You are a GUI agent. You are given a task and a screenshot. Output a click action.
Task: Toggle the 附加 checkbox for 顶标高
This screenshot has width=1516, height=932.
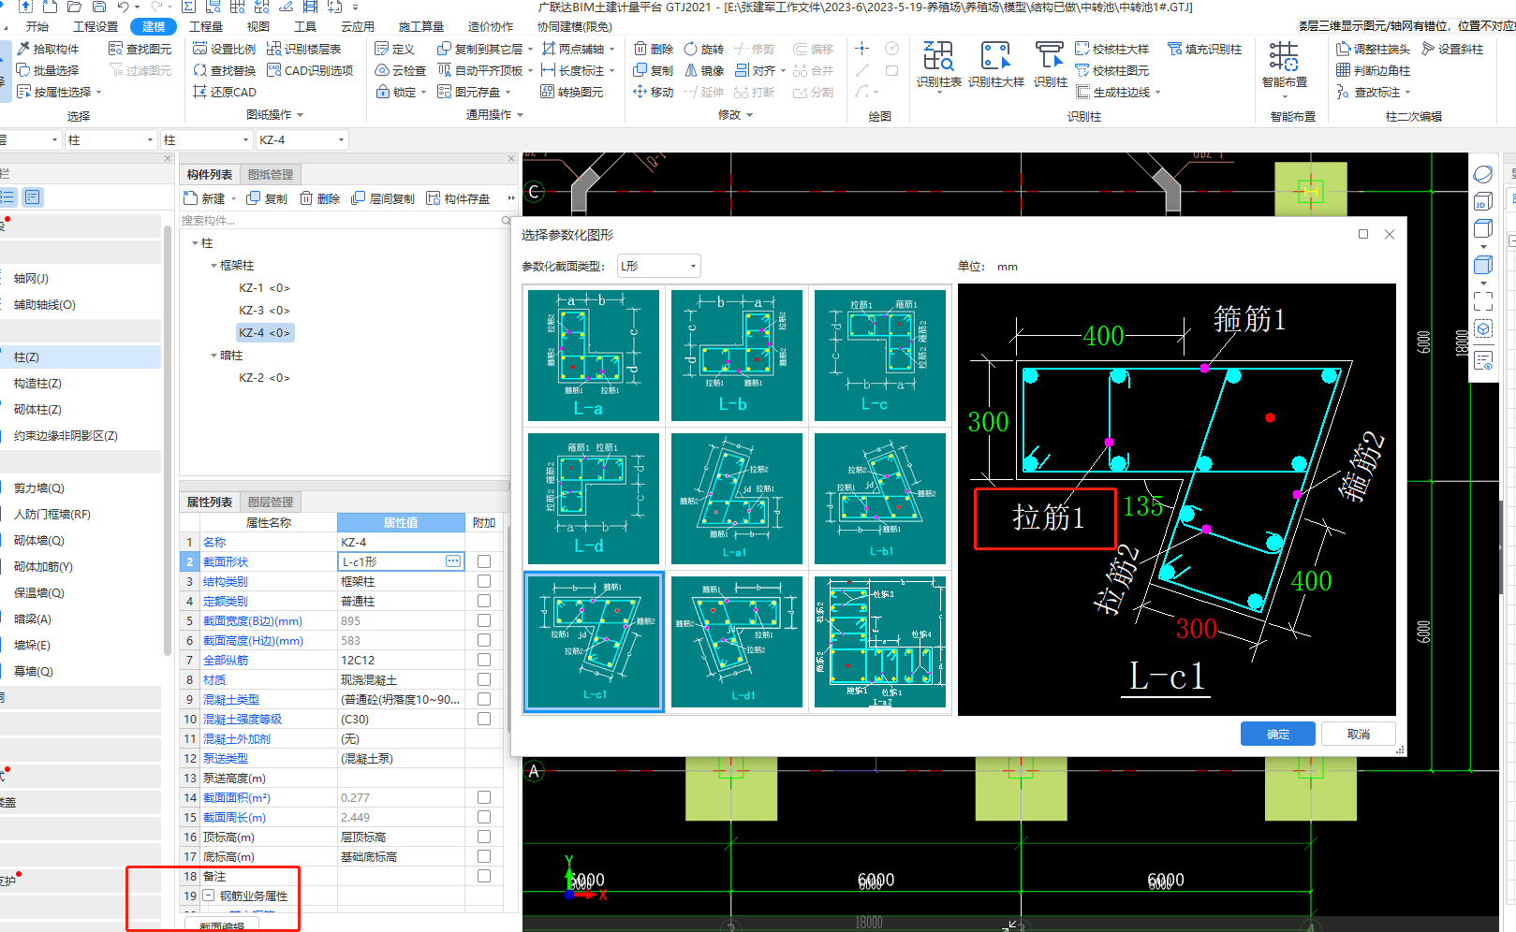coord(484,837)
